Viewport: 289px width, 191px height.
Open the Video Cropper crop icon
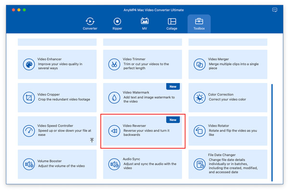(x=29, y=98)
